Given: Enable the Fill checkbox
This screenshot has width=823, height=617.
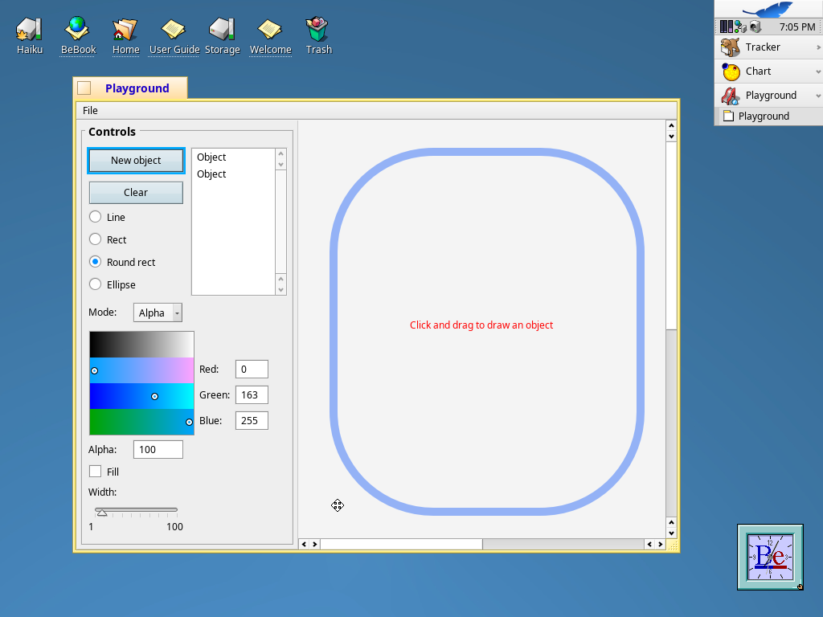Looking at the screenshot, I should tap(95, 471).
